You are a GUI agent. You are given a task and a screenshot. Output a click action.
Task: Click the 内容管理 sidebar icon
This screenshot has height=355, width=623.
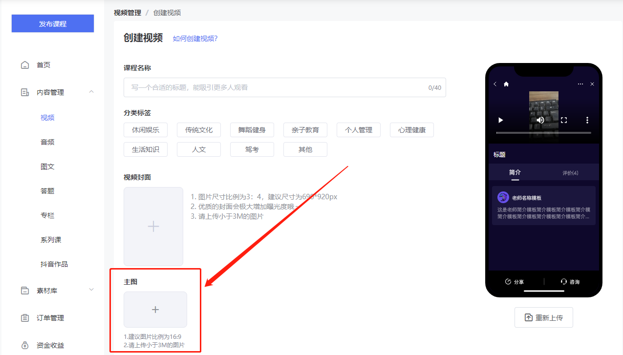tap(25, 92)
